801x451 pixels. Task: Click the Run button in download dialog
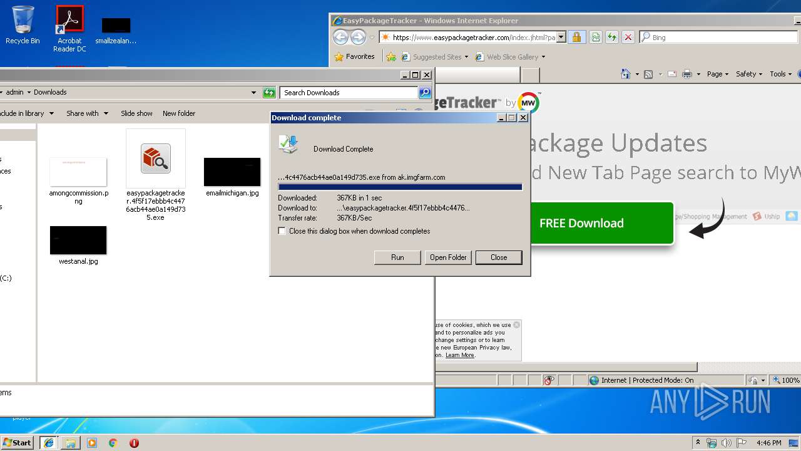(397, 257)
